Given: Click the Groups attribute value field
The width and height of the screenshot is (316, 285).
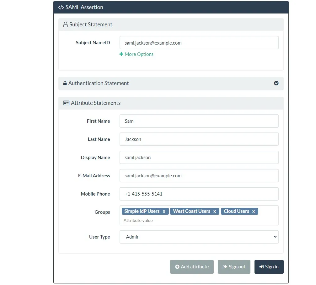Looking at the screenshot, I should pos(199,220).
